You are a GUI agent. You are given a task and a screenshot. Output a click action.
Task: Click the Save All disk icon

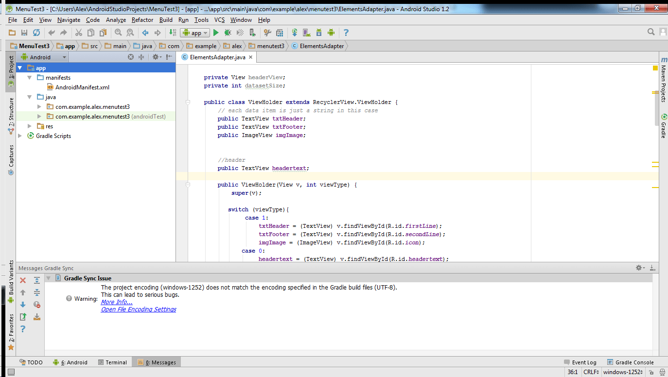(x=23, y=33)
